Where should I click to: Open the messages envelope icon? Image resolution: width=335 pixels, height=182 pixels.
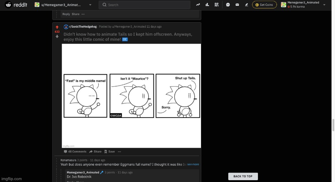237,4
